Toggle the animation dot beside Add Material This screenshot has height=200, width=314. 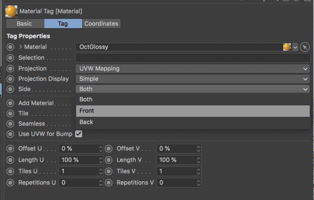pyautogui.click(x=10, y=103)
